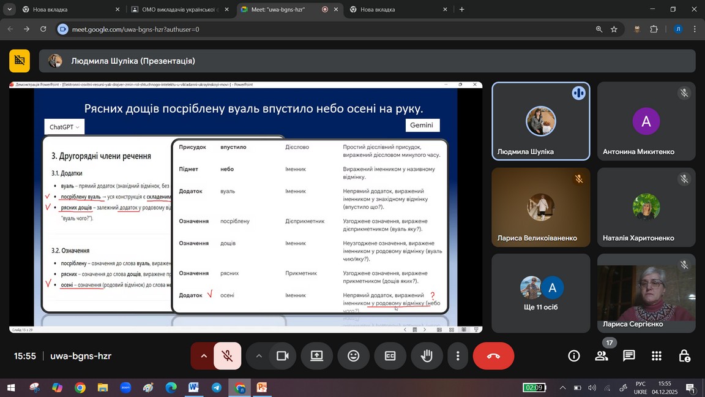Open emoji reactions
This screenshot has width=705, height=397.
pos(353,356)
